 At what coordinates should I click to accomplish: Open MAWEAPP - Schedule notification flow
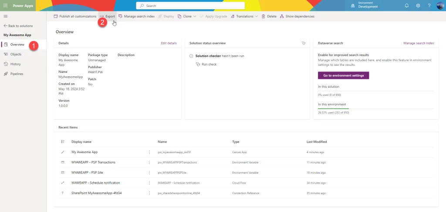(95, 183)
